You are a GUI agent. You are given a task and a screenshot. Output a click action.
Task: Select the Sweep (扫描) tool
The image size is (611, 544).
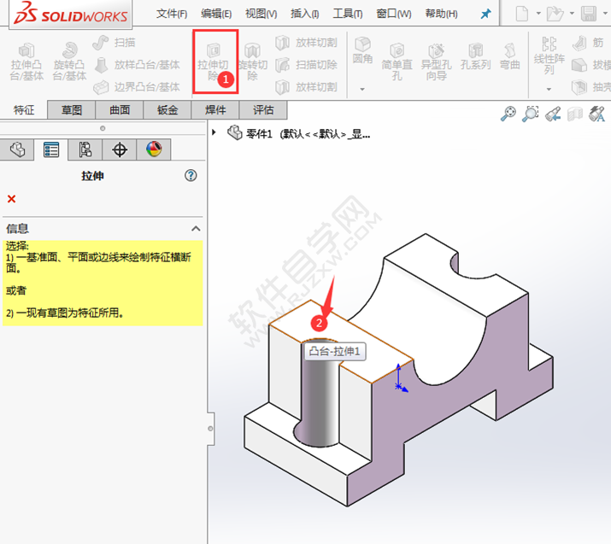115,43
